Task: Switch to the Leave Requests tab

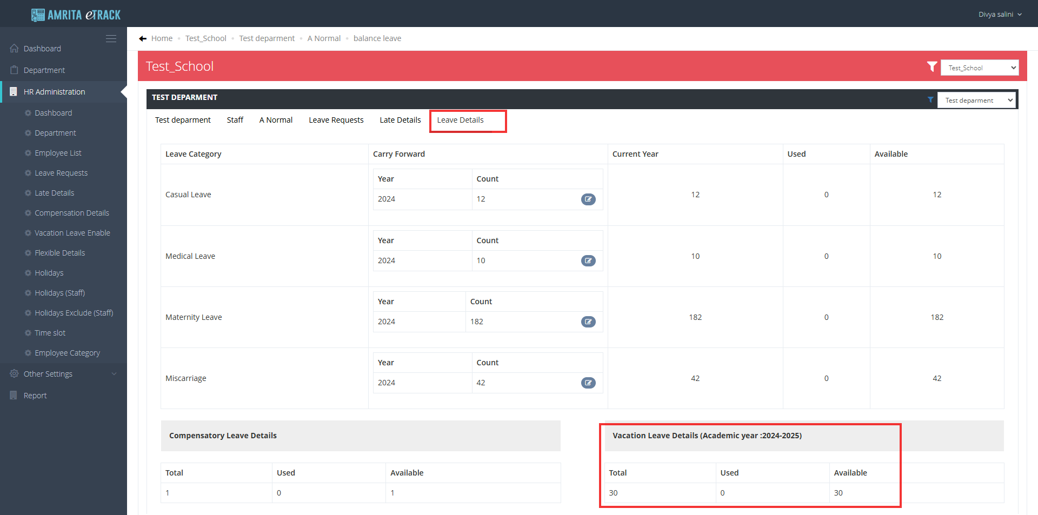Action: click(x=336, y=120)
